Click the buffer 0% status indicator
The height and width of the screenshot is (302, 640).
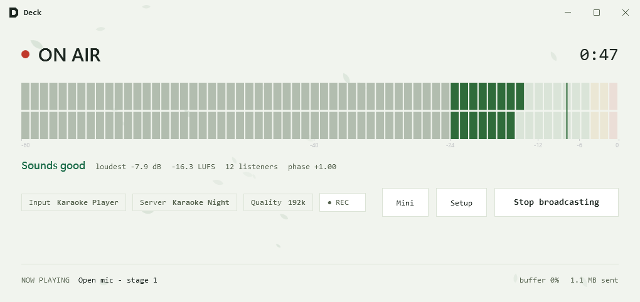pos(539,280)
